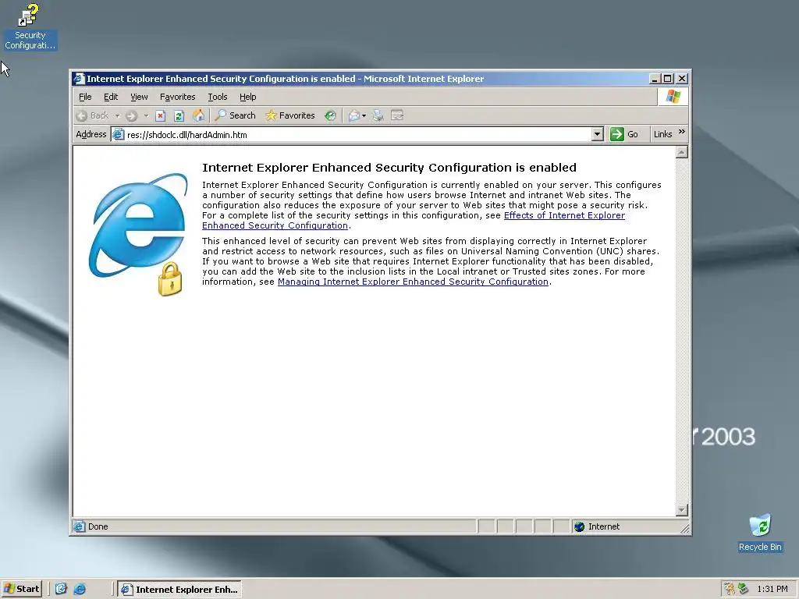799x599 pixels.
Task: Open Managing Internet Explorer Enhanced Security Configuration link
Action: (413, 282)
